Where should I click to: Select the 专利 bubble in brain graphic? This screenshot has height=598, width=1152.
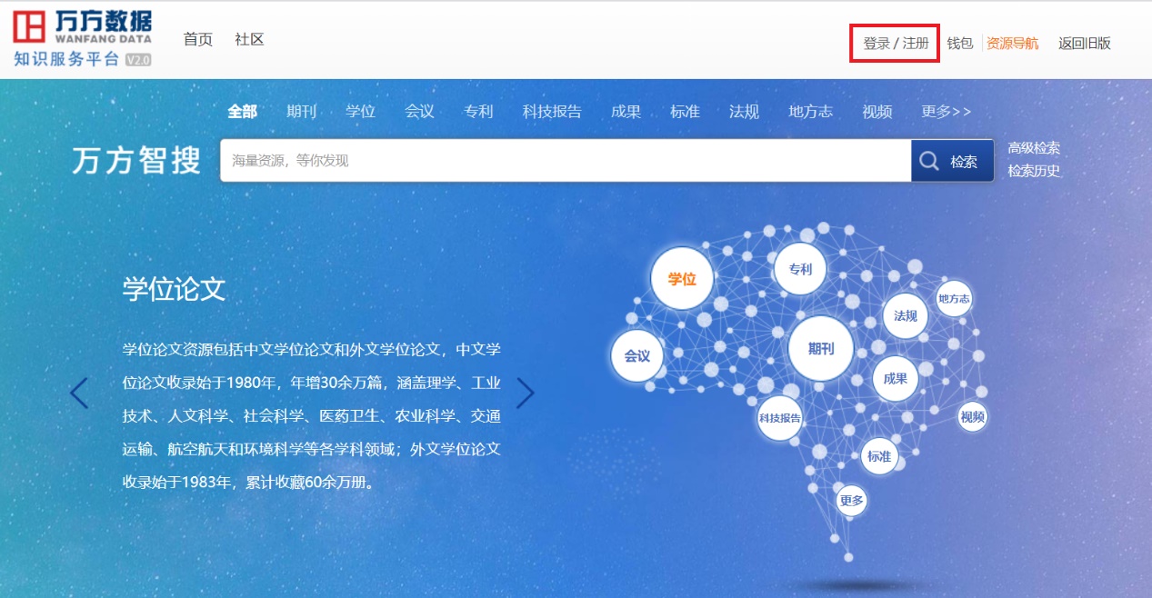[x=800, y=269]
